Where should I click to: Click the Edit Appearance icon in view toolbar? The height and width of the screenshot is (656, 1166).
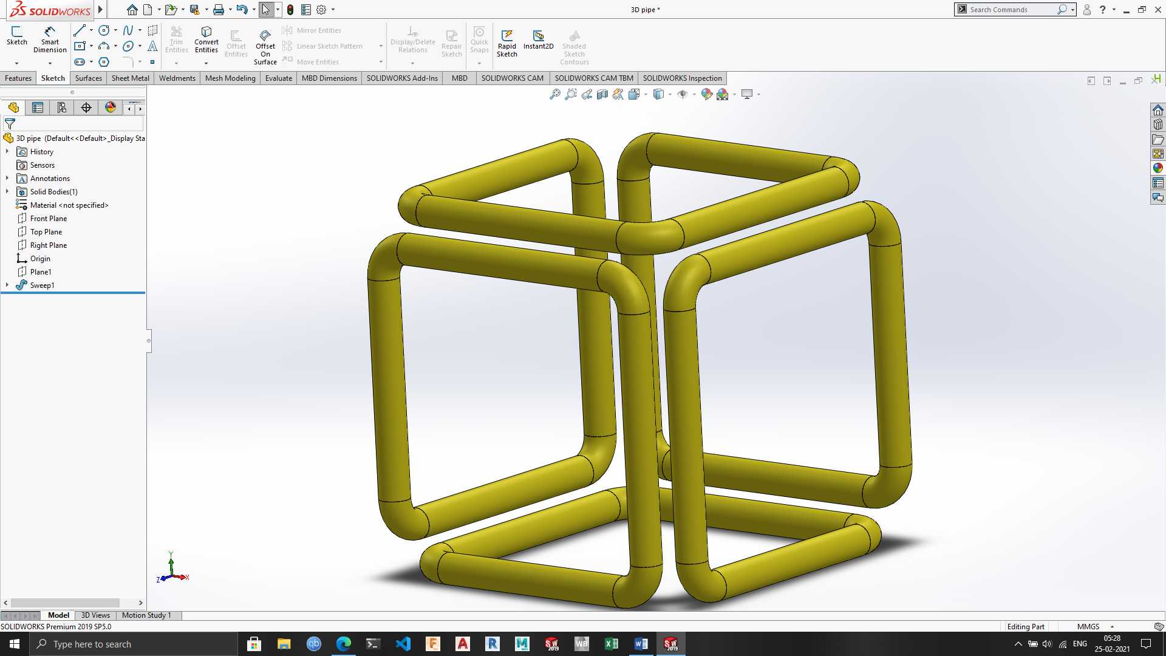pos(706,94)
